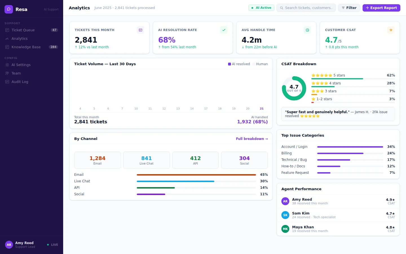Screen dimensions: 406x254
Task: Select day 14 on chart axis
Action: 192,108
